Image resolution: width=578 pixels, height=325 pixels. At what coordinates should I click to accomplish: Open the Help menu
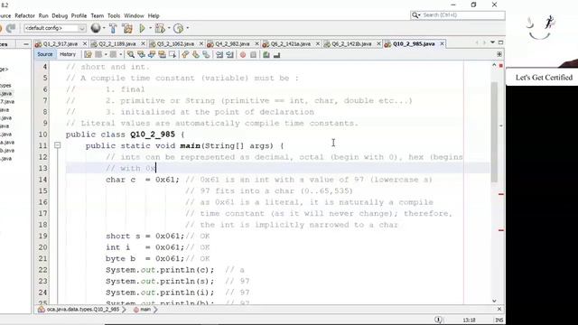pyautogui.click(x=154, y=16)
